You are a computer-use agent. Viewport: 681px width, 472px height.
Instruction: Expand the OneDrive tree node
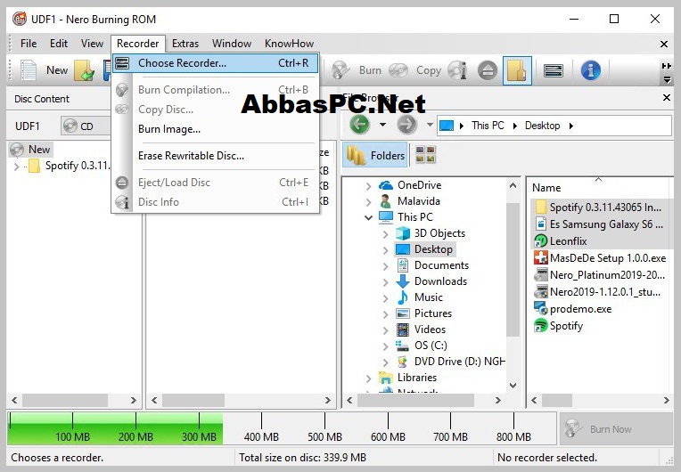pos(368,185)
